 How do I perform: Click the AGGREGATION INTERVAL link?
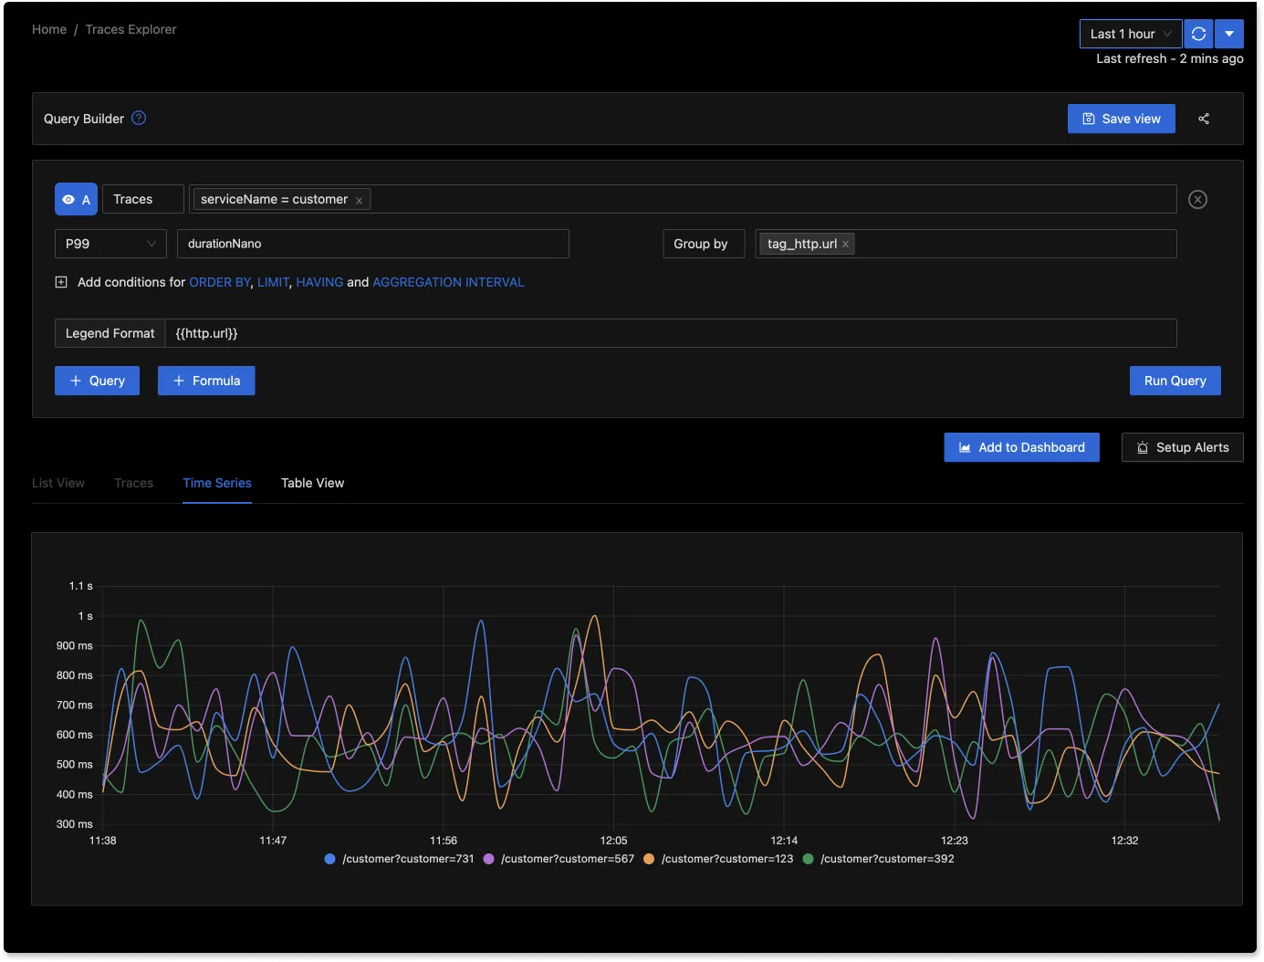[x=448, y=282]
